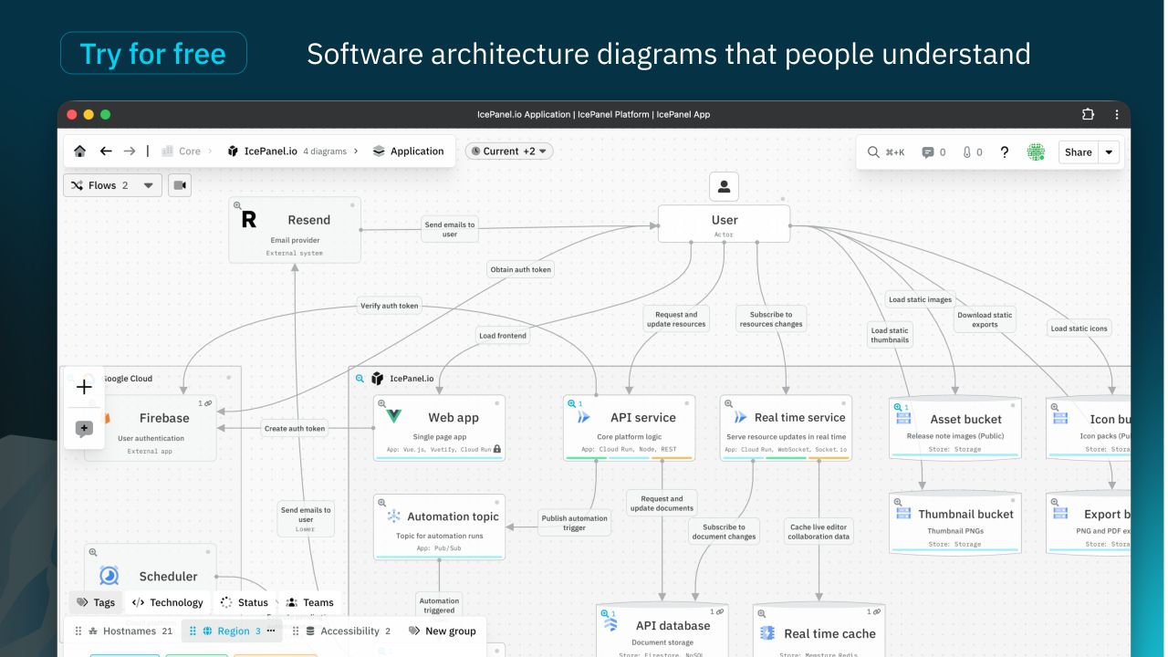Expand the Share button dropdown arrow
The width and height of the screenshot is (1168, 657).
(1109, 152)
